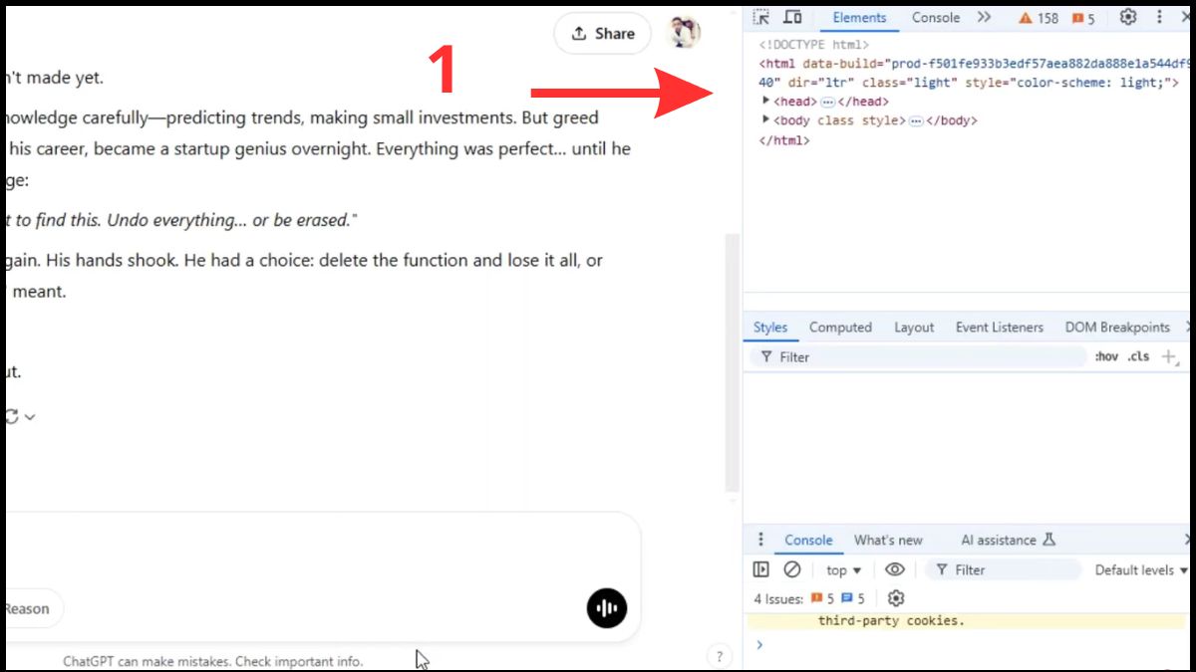This screenshot has width=1196, height=672.
Task: Click the orange issues counter showing 5
Action: click(1083, 18)
